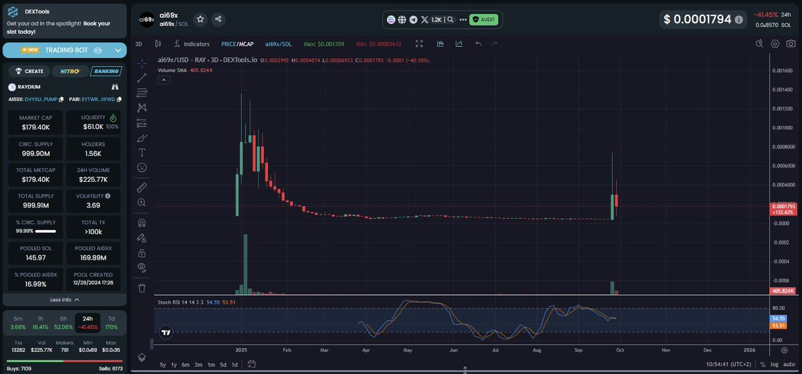Viewport: 802px width, 374px height.
Task: Open the emoji icons tool
Action: point(142,167)
